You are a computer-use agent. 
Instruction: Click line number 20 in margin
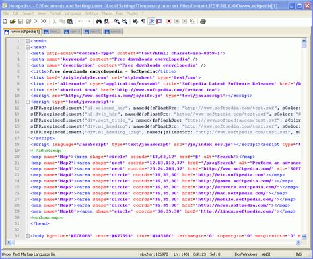tap(17, 157)
